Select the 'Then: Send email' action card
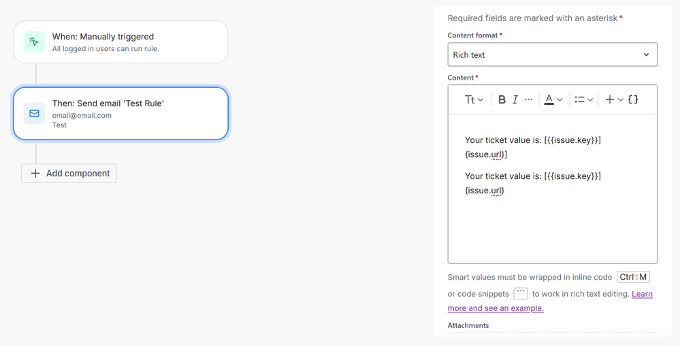 click(x=120, y=114)
